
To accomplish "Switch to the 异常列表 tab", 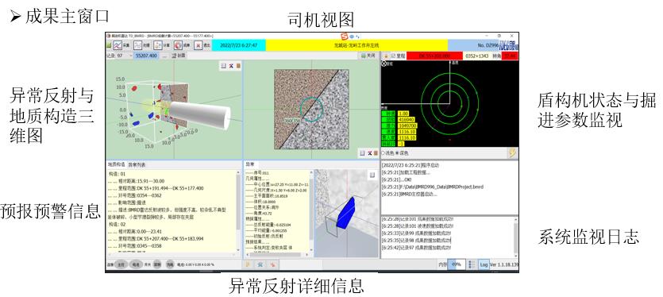I will [x=137, y=164].
